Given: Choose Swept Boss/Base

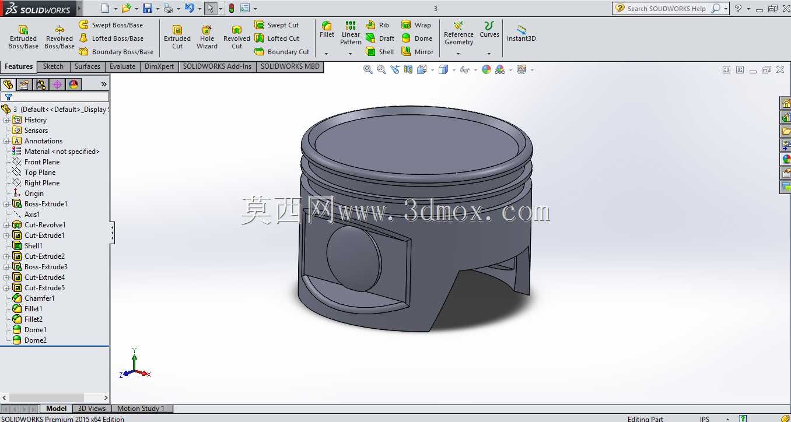Looking at the screenshot, I should pos(111,25).
